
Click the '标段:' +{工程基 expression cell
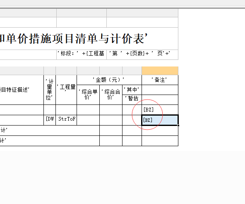coord(82,55)
